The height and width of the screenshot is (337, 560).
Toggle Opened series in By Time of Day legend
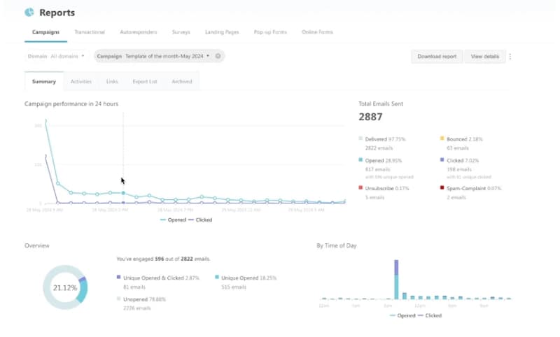(402, 315)
